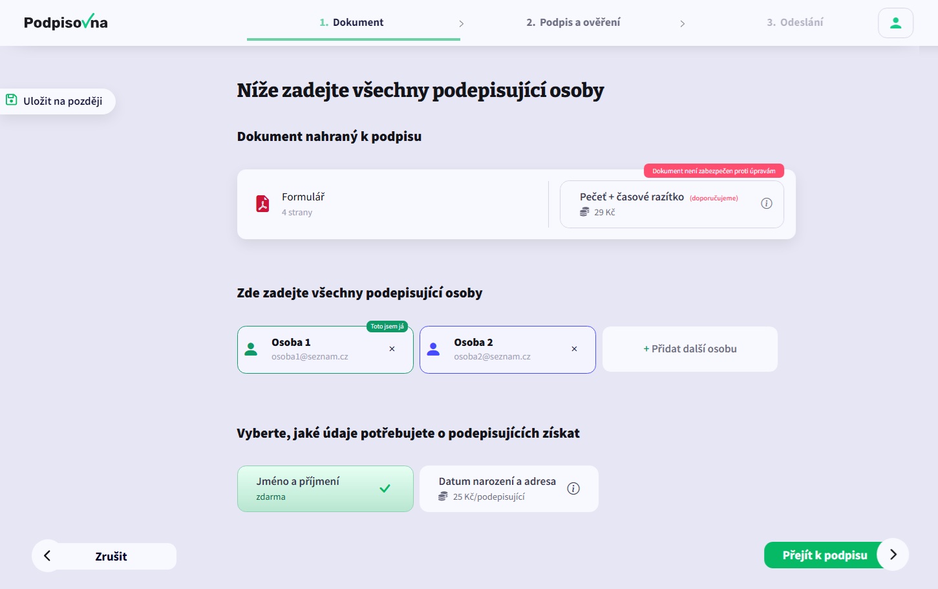The width and height of the screenshot is (938, 589).
Task: Open the Odeslání step tab
Action: click(x=794, y=23)
